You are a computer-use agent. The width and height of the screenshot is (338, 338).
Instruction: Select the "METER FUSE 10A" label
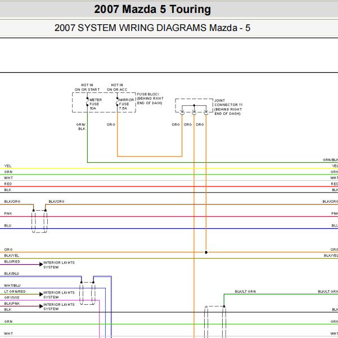coord(96,104)
